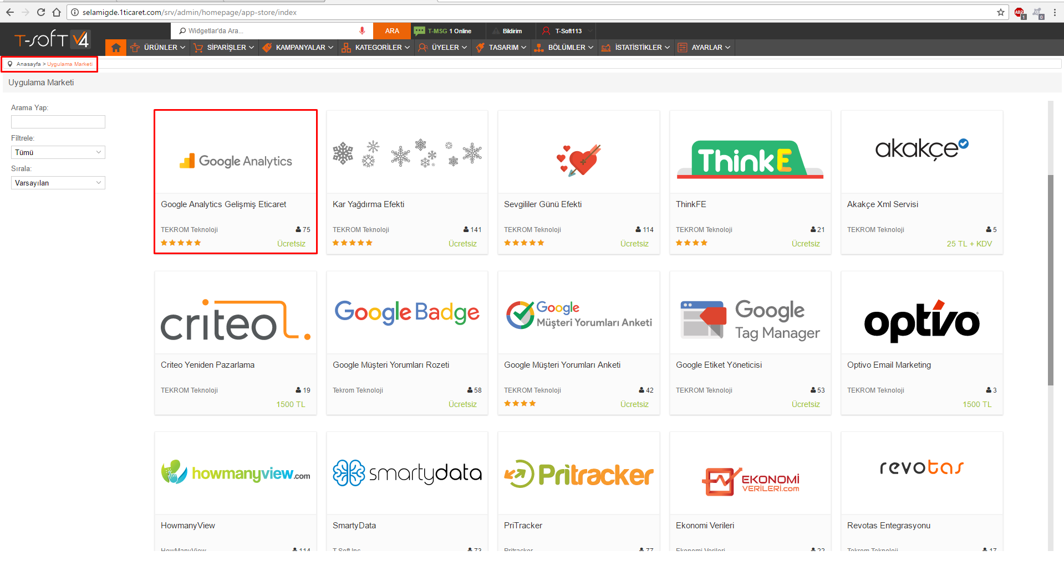The width and height of the screenshot is (1064, 561).
Task: Click the Adblock extension icon
Action: [1019, 12]
